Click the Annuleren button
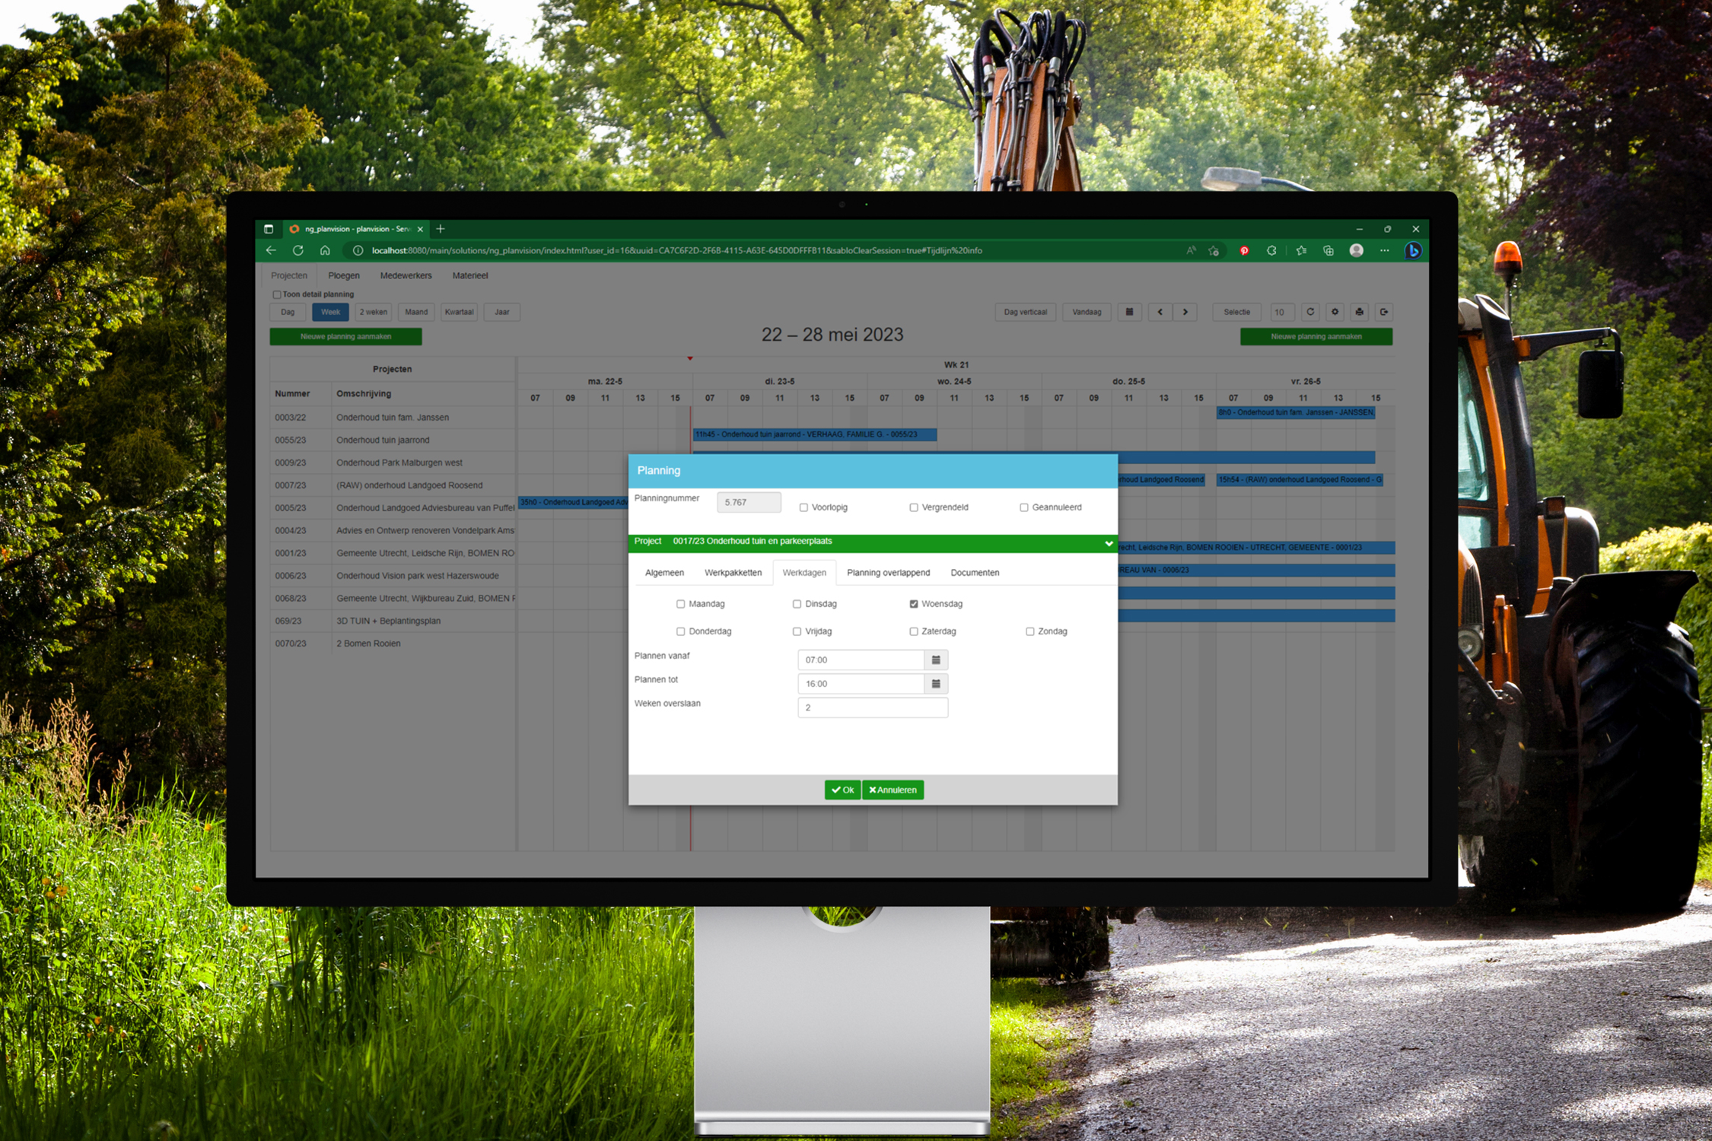 [893, 790]
